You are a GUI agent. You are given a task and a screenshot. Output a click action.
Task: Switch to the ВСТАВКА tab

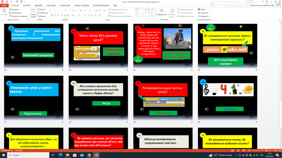point(27,6)
